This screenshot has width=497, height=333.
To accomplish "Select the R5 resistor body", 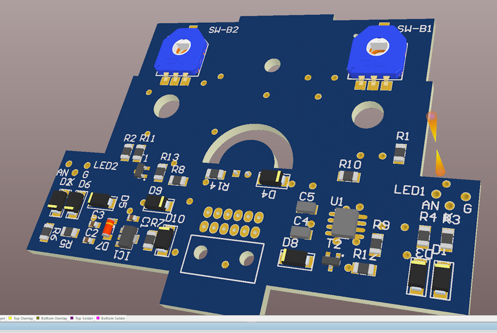I will point(70,232).
